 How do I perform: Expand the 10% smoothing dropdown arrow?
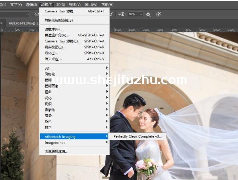tap(141, 14)
